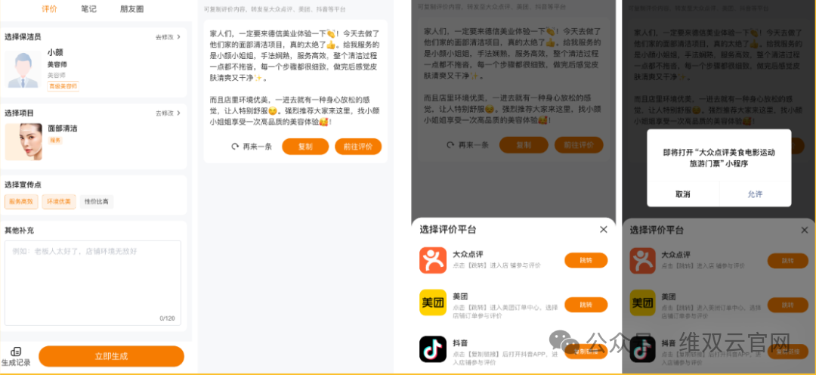The height and width of the screenshot is (375, 816).
Task: Open 去修改 beside 选择保洁员
Action: click(x=168, y=37)
